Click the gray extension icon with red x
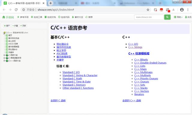Screen dimensions: 192x115 (155, 10)
